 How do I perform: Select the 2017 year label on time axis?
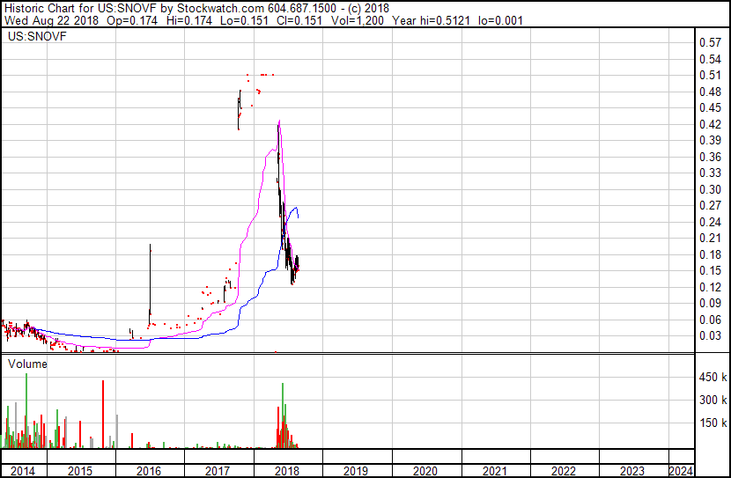(218, 471)
